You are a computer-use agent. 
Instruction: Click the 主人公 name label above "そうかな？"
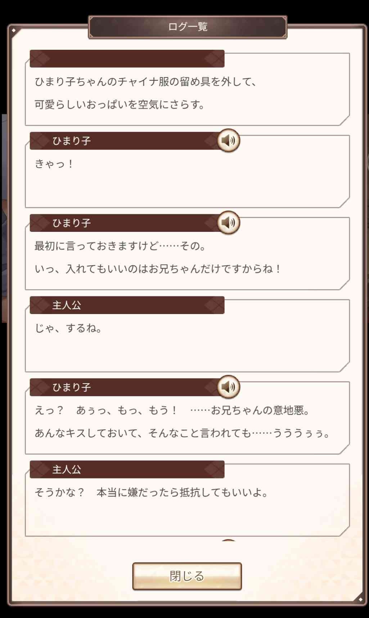click(x=67, y=469)
